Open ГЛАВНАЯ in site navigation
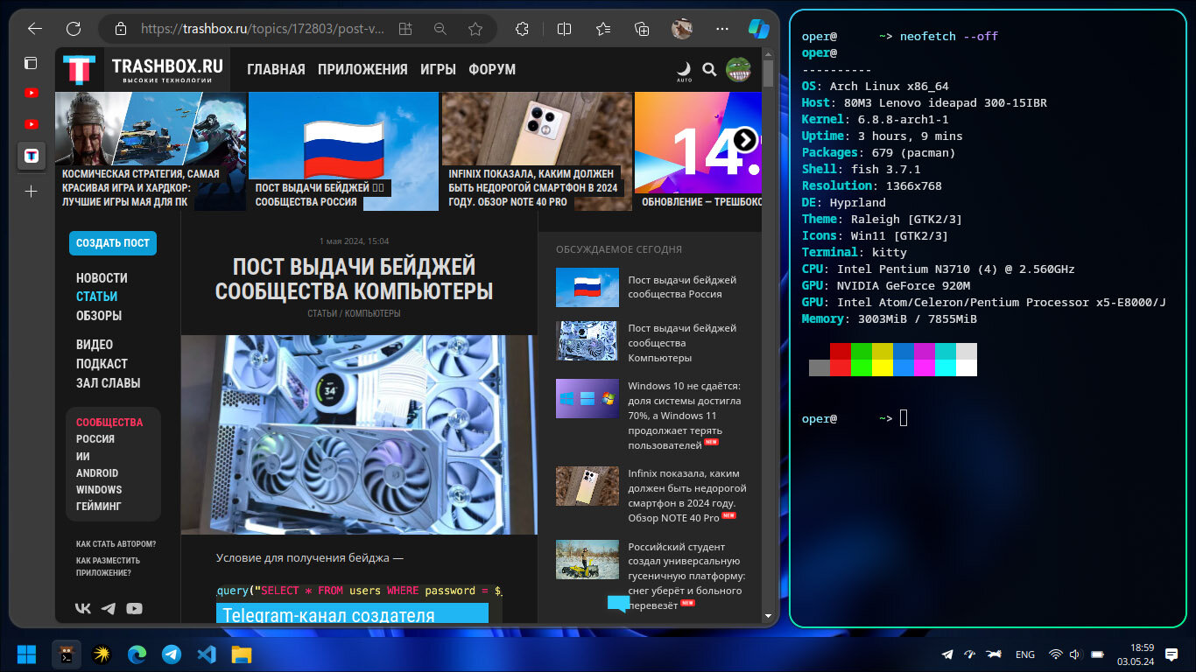This screenshot has height=672, width=1196. [276, 70]
